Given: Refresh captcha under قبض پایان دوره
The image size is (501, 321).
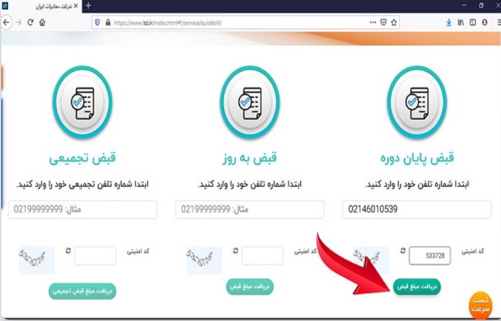Looking at the screenshot, I should (x=402, y=251).
